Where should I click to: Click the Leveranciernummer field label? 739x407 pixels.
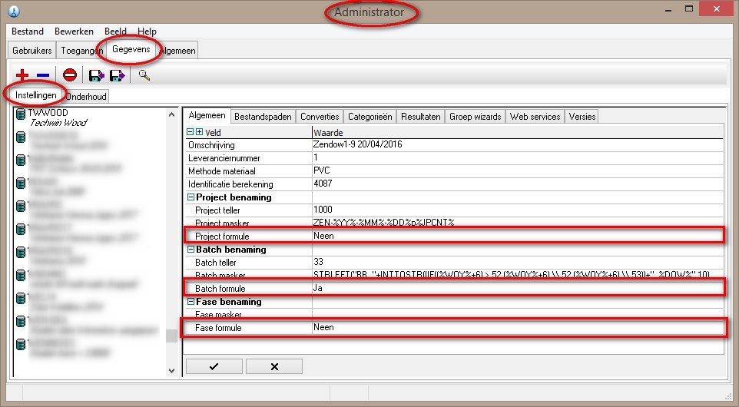224,158
